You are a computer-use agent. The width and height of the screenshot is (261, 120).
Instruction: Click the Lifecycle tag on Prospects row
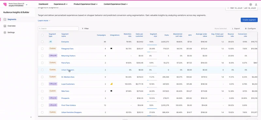pos(53,98)
